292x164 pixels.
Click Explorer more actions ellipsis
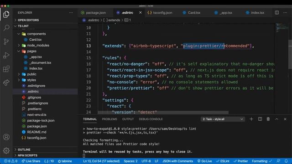[71, 13]
